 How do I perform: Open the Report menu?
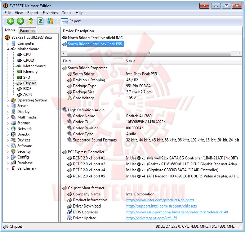point(33,13)
